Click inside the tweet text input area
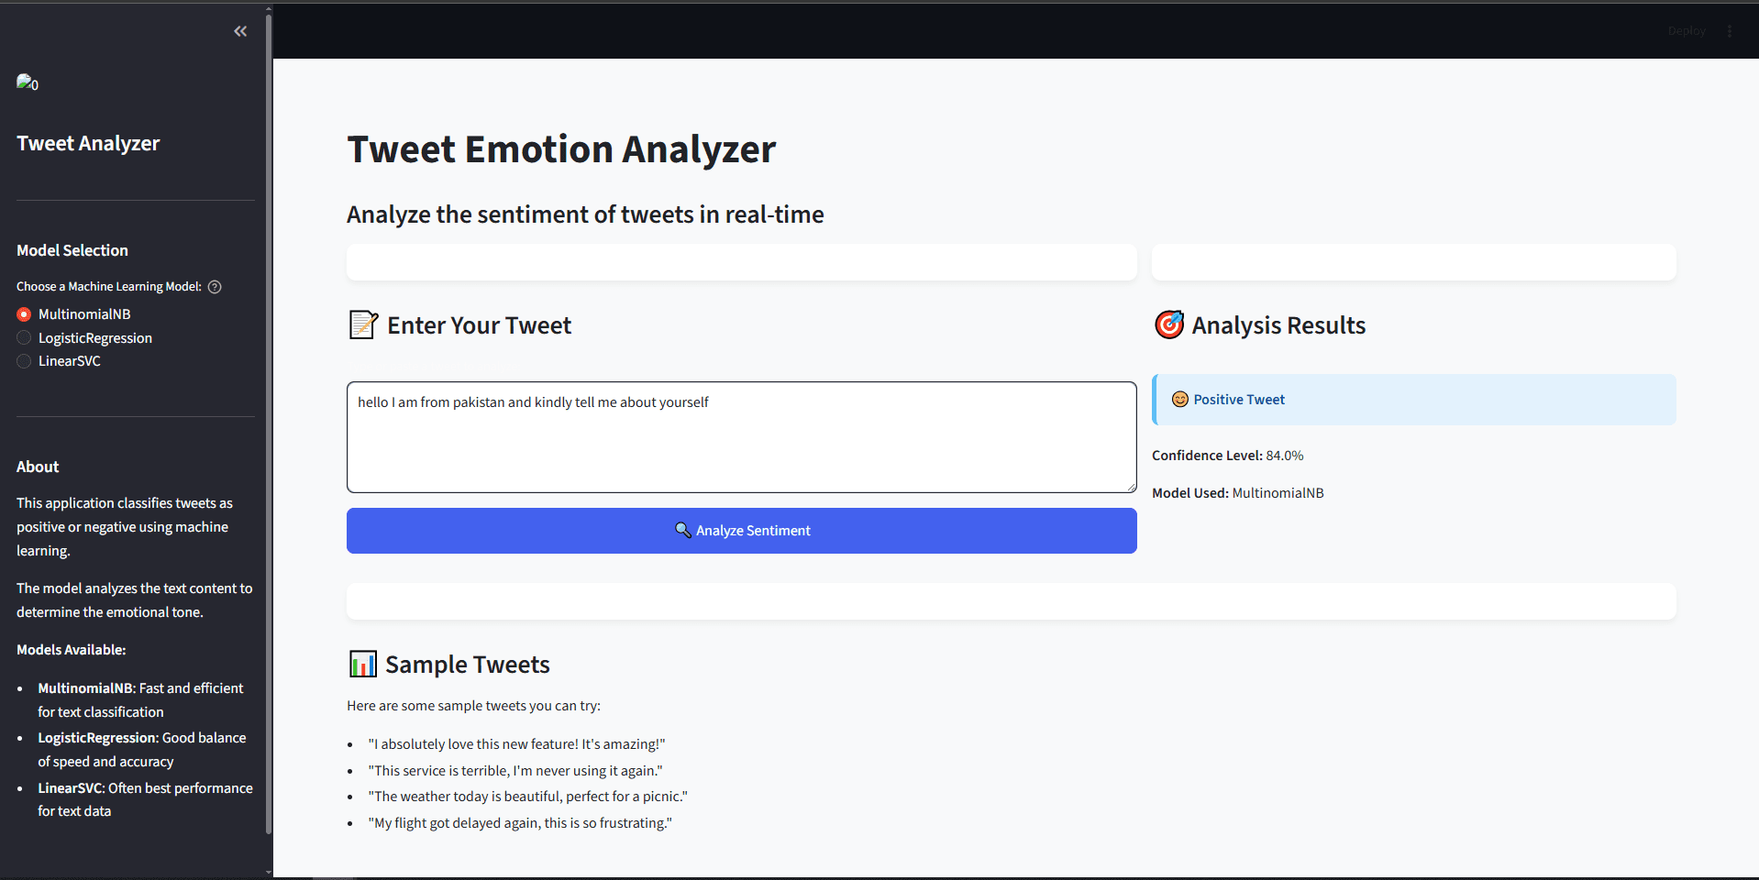Image resolution: width=1759 pixels, height=880 pixels. (x=741, y=436)
